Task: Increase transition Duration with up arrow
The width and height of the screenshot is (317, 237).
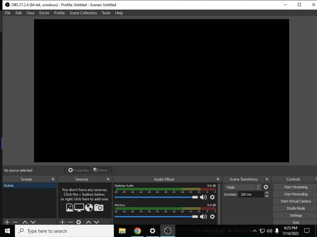Action: click(267, 193)
